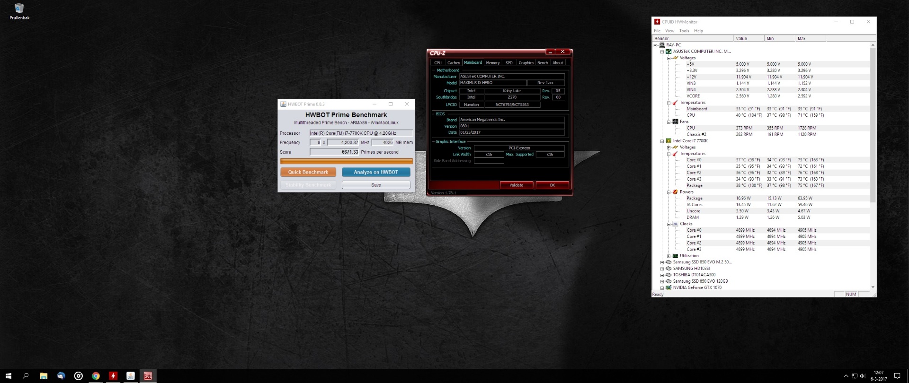The width and height of the screenshot is (909, 383).
Task: Click the volume speaker tray icon
Action: pyautogui.click(x=862, y=376)
